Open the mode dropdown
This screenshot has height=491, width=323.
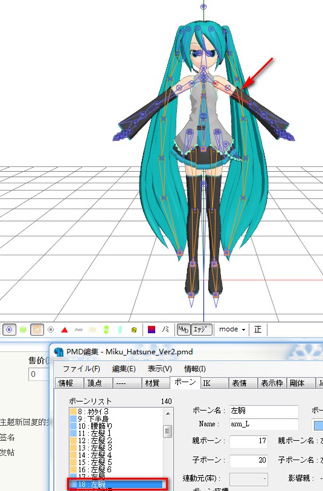232,330
